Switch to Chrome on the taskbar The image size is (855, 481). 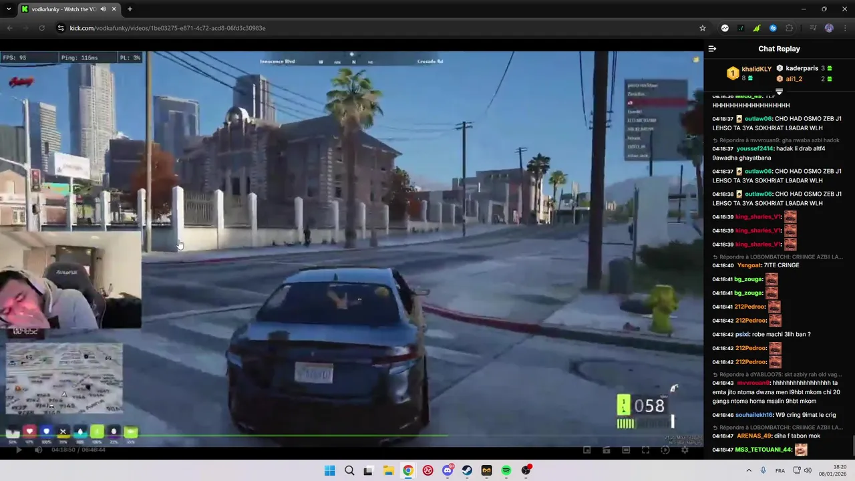[x=407, y=470]
